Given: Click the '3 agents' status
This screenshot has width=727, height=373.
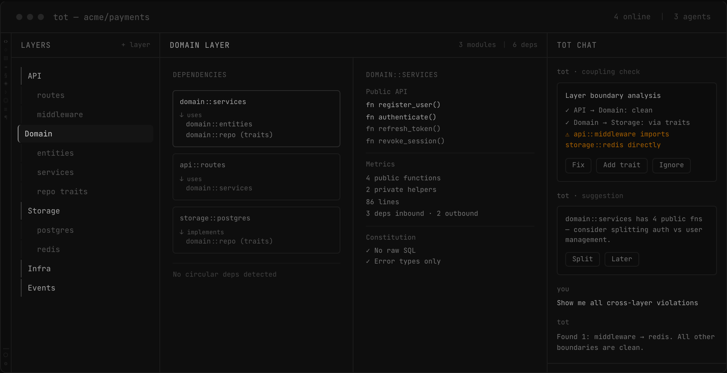Looking at the screenshot, I should (x=692, y=17).
